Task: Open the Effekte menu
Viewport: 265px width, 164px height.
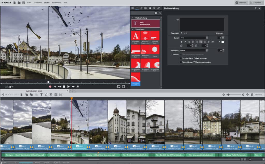Action: point(47,3)
